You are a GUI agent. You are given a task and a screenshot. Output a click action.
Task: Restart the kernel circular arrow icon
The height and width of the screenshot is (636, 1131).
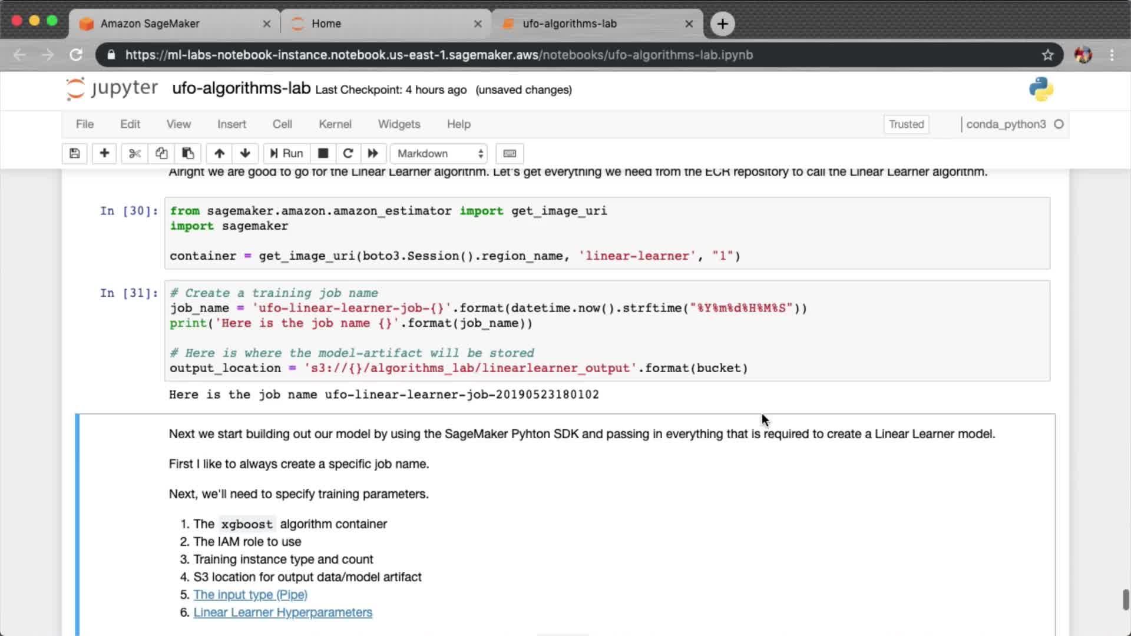pyautogui.click(x=348, y=153)
